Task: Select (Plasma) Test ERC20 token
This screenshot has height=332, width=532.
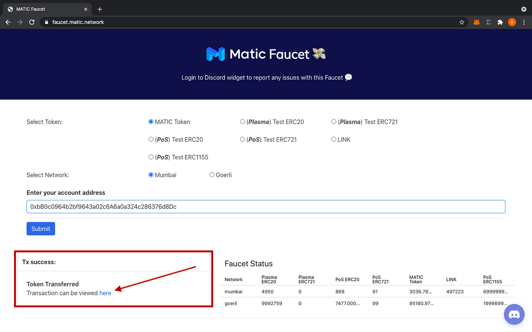Action: coord(242,122)
